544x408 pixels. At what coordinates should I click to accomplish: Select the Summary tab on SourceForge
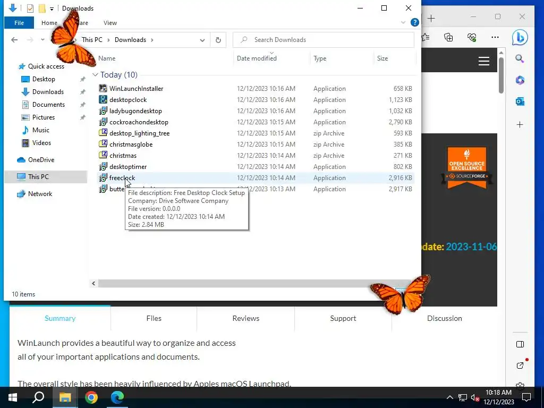[x=60, y=318]
